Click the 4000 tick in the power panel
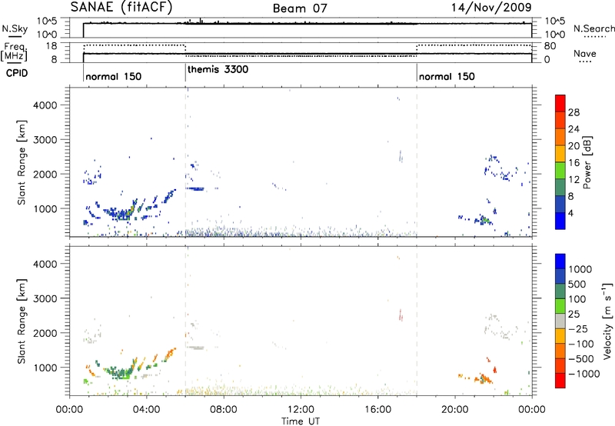This screenshot has width=615, height=426. (45, 105)
